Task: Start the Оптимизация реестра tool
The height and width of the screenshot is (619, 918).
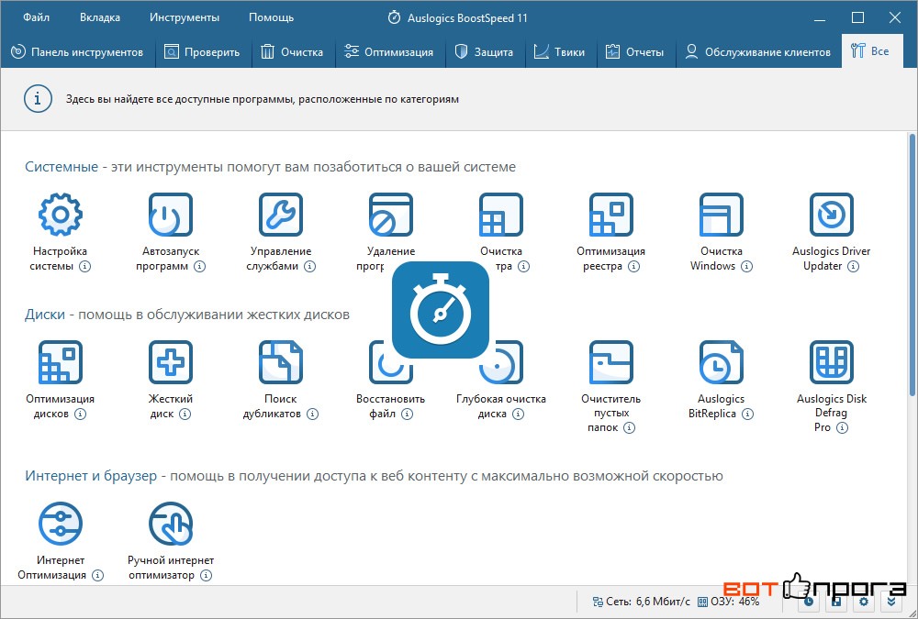Action: [x=611, y=216]
